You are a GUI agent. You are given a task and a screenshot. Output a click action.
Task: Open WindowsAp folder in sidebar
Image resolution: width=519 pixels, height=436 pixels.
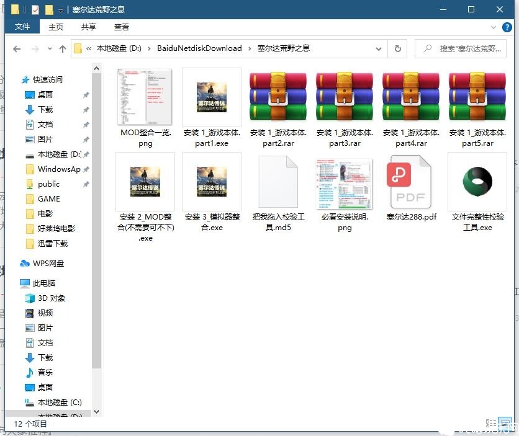pyautogui.click(x=58, y=169)
